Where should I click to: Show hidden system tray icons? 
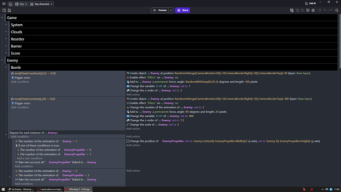pos(322,190)
